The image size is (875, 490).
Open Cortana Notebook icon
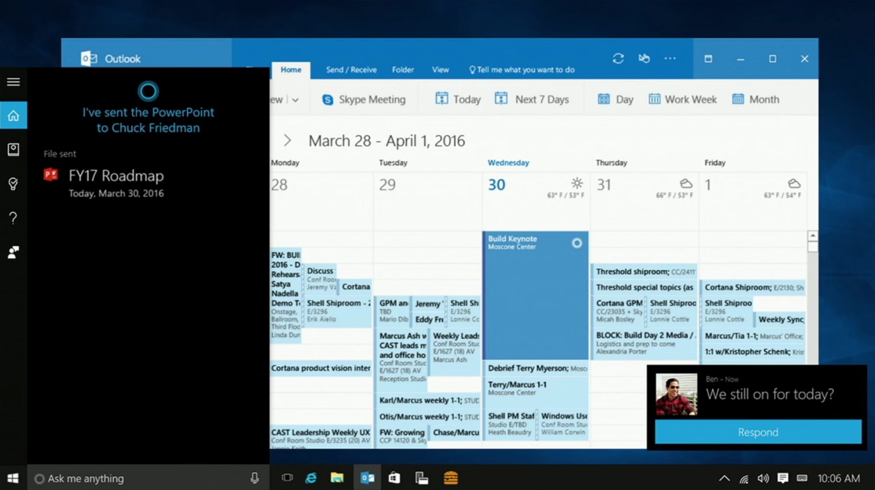click(x=13, y=149)
